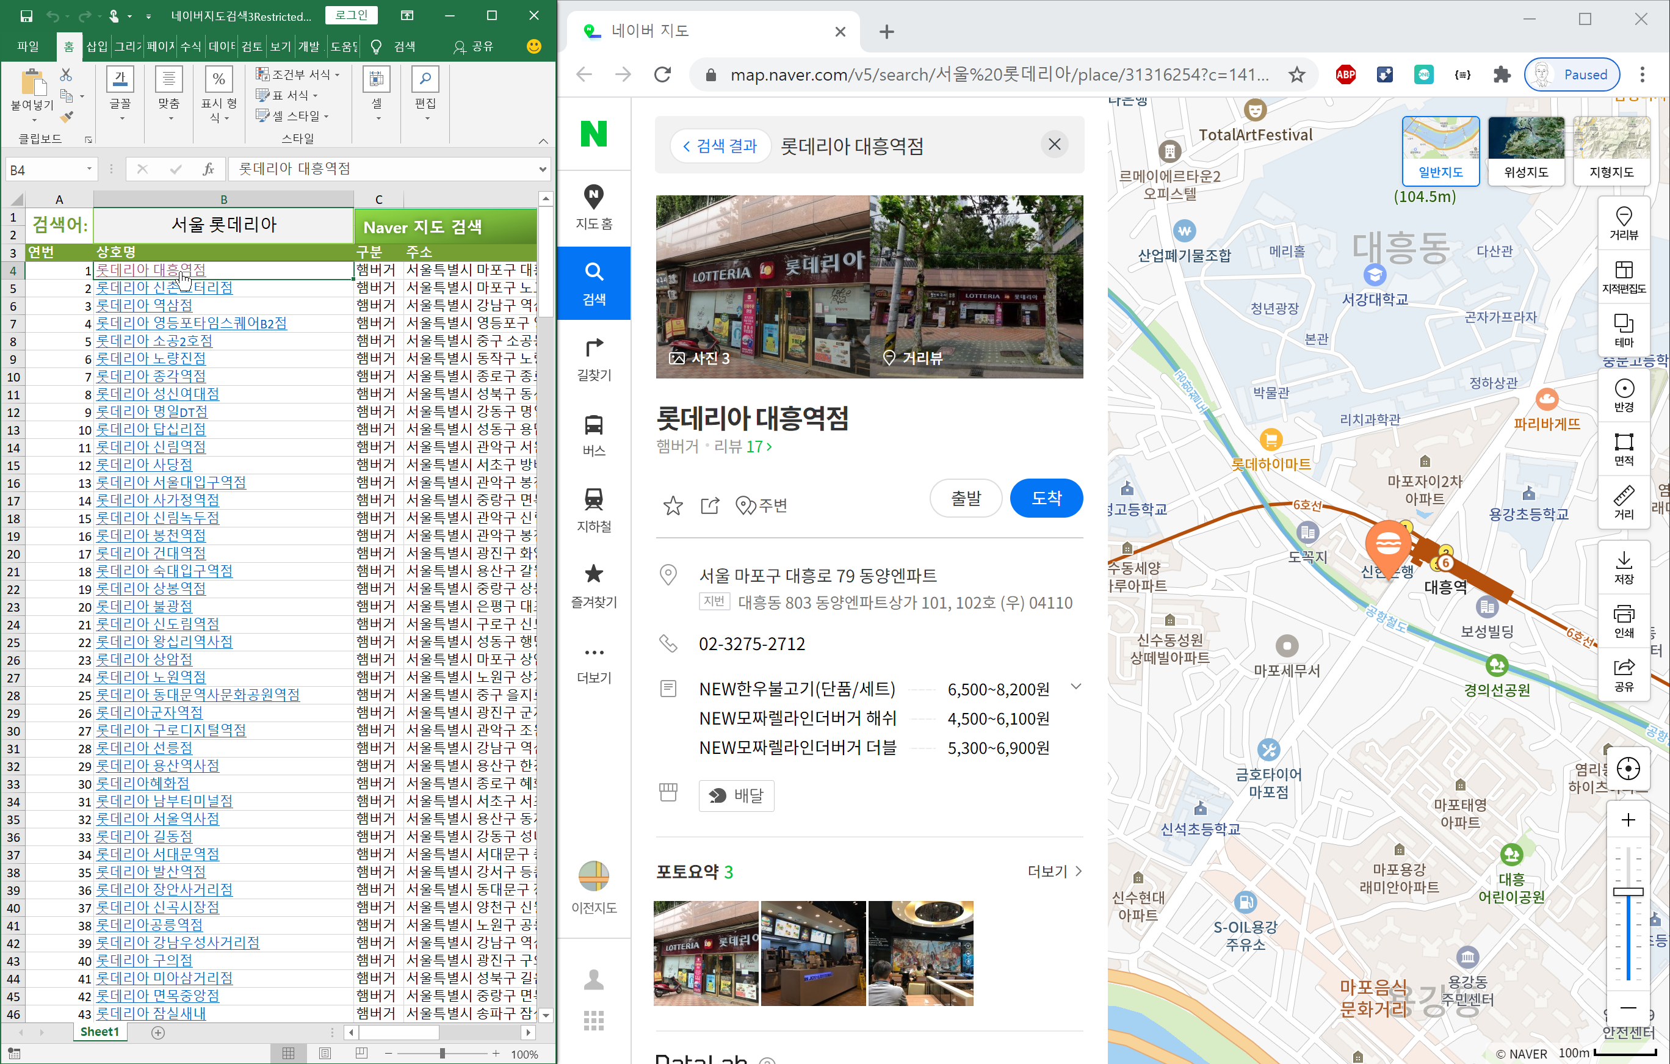Select the 거리뷰 street view map tool

[1623, 223]
